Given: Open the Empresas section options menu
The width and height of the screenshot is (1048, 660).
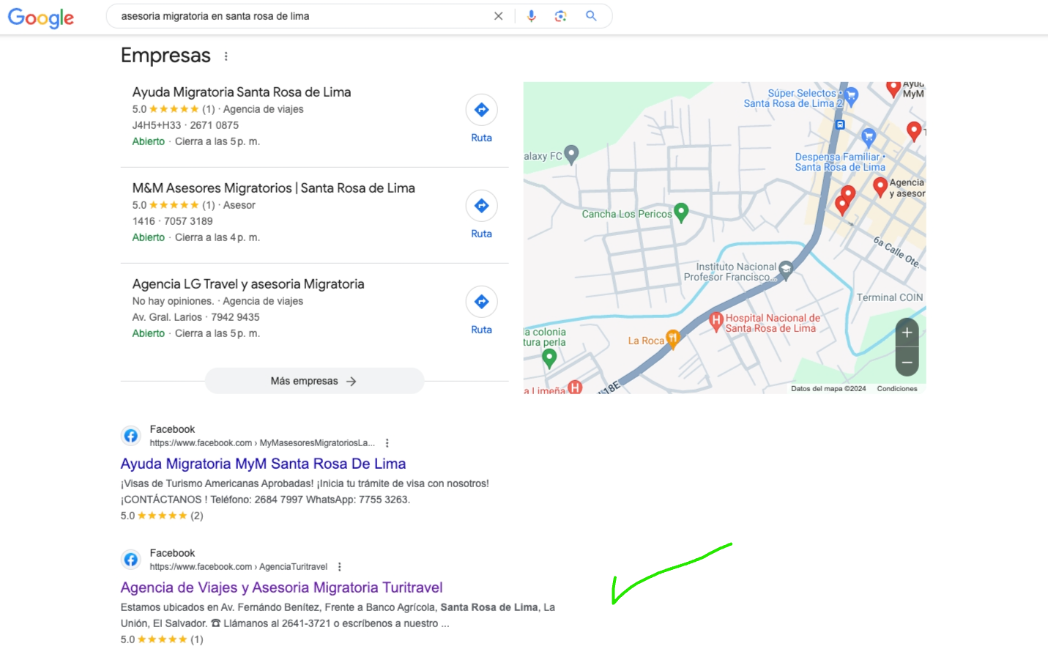Looking at the screenshot, I should 226,56.
